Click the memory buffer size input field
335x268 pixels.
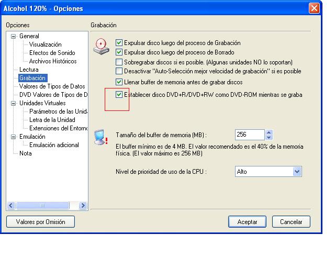tap(250, 135)
